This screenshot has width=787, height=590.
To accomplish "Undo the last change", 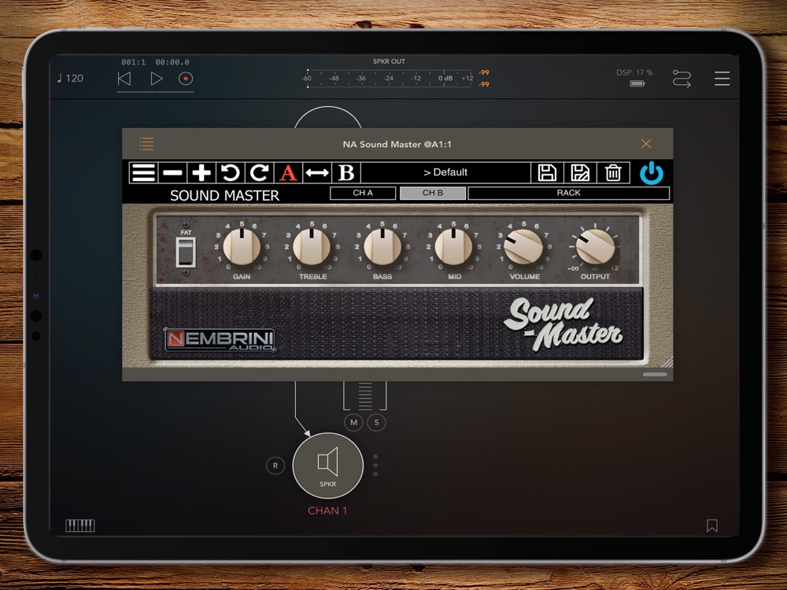I will [231, 172].
